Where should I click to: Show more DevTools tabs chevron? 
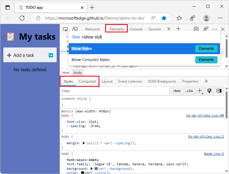coord(169,29)
